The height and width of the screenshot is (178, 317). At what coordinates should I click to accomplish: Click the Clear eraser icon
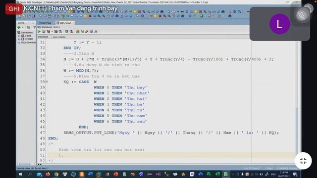click(x=87, y=32)
